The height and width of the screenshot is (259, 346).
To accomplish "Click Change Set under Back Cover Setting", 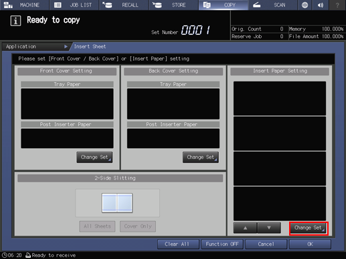I will (x=201, y=158).
